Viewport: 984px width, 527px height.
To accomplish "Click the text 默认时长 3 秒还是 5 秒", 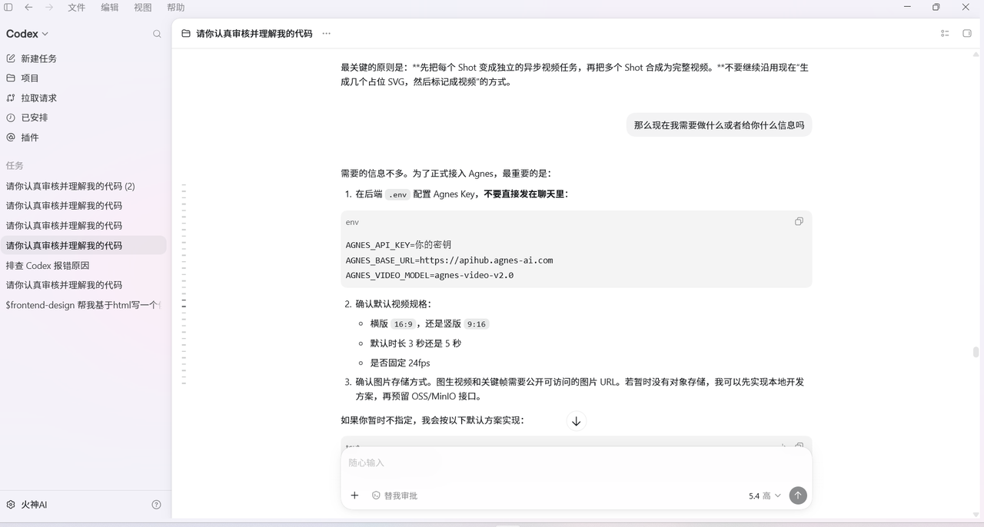I will pyautogui.click(x=415, y=343).
